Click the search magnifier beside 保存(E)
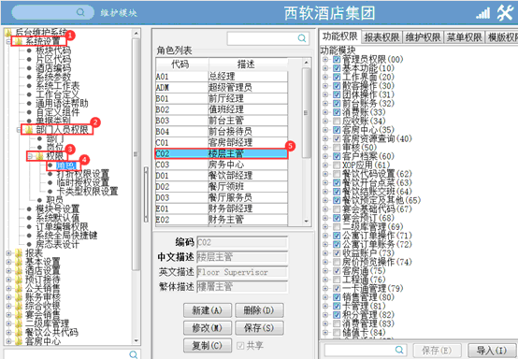Viewport: 518px width, 359px height. [x=399, y=350]
